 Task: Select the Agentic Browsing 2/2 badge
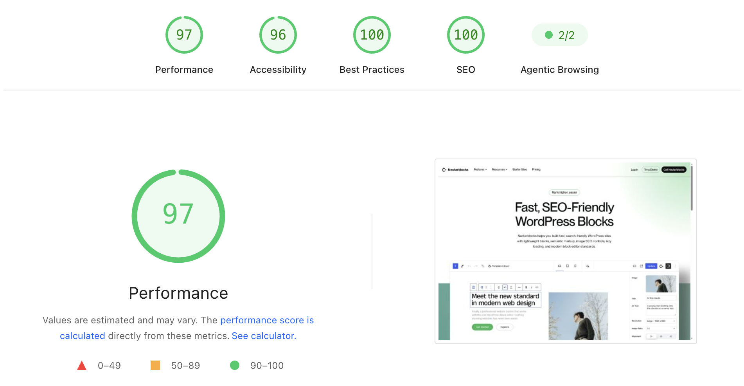pyautogui.click(x=559, y=35)
